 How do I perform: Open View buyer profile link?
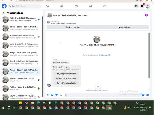tap(104, 55)
